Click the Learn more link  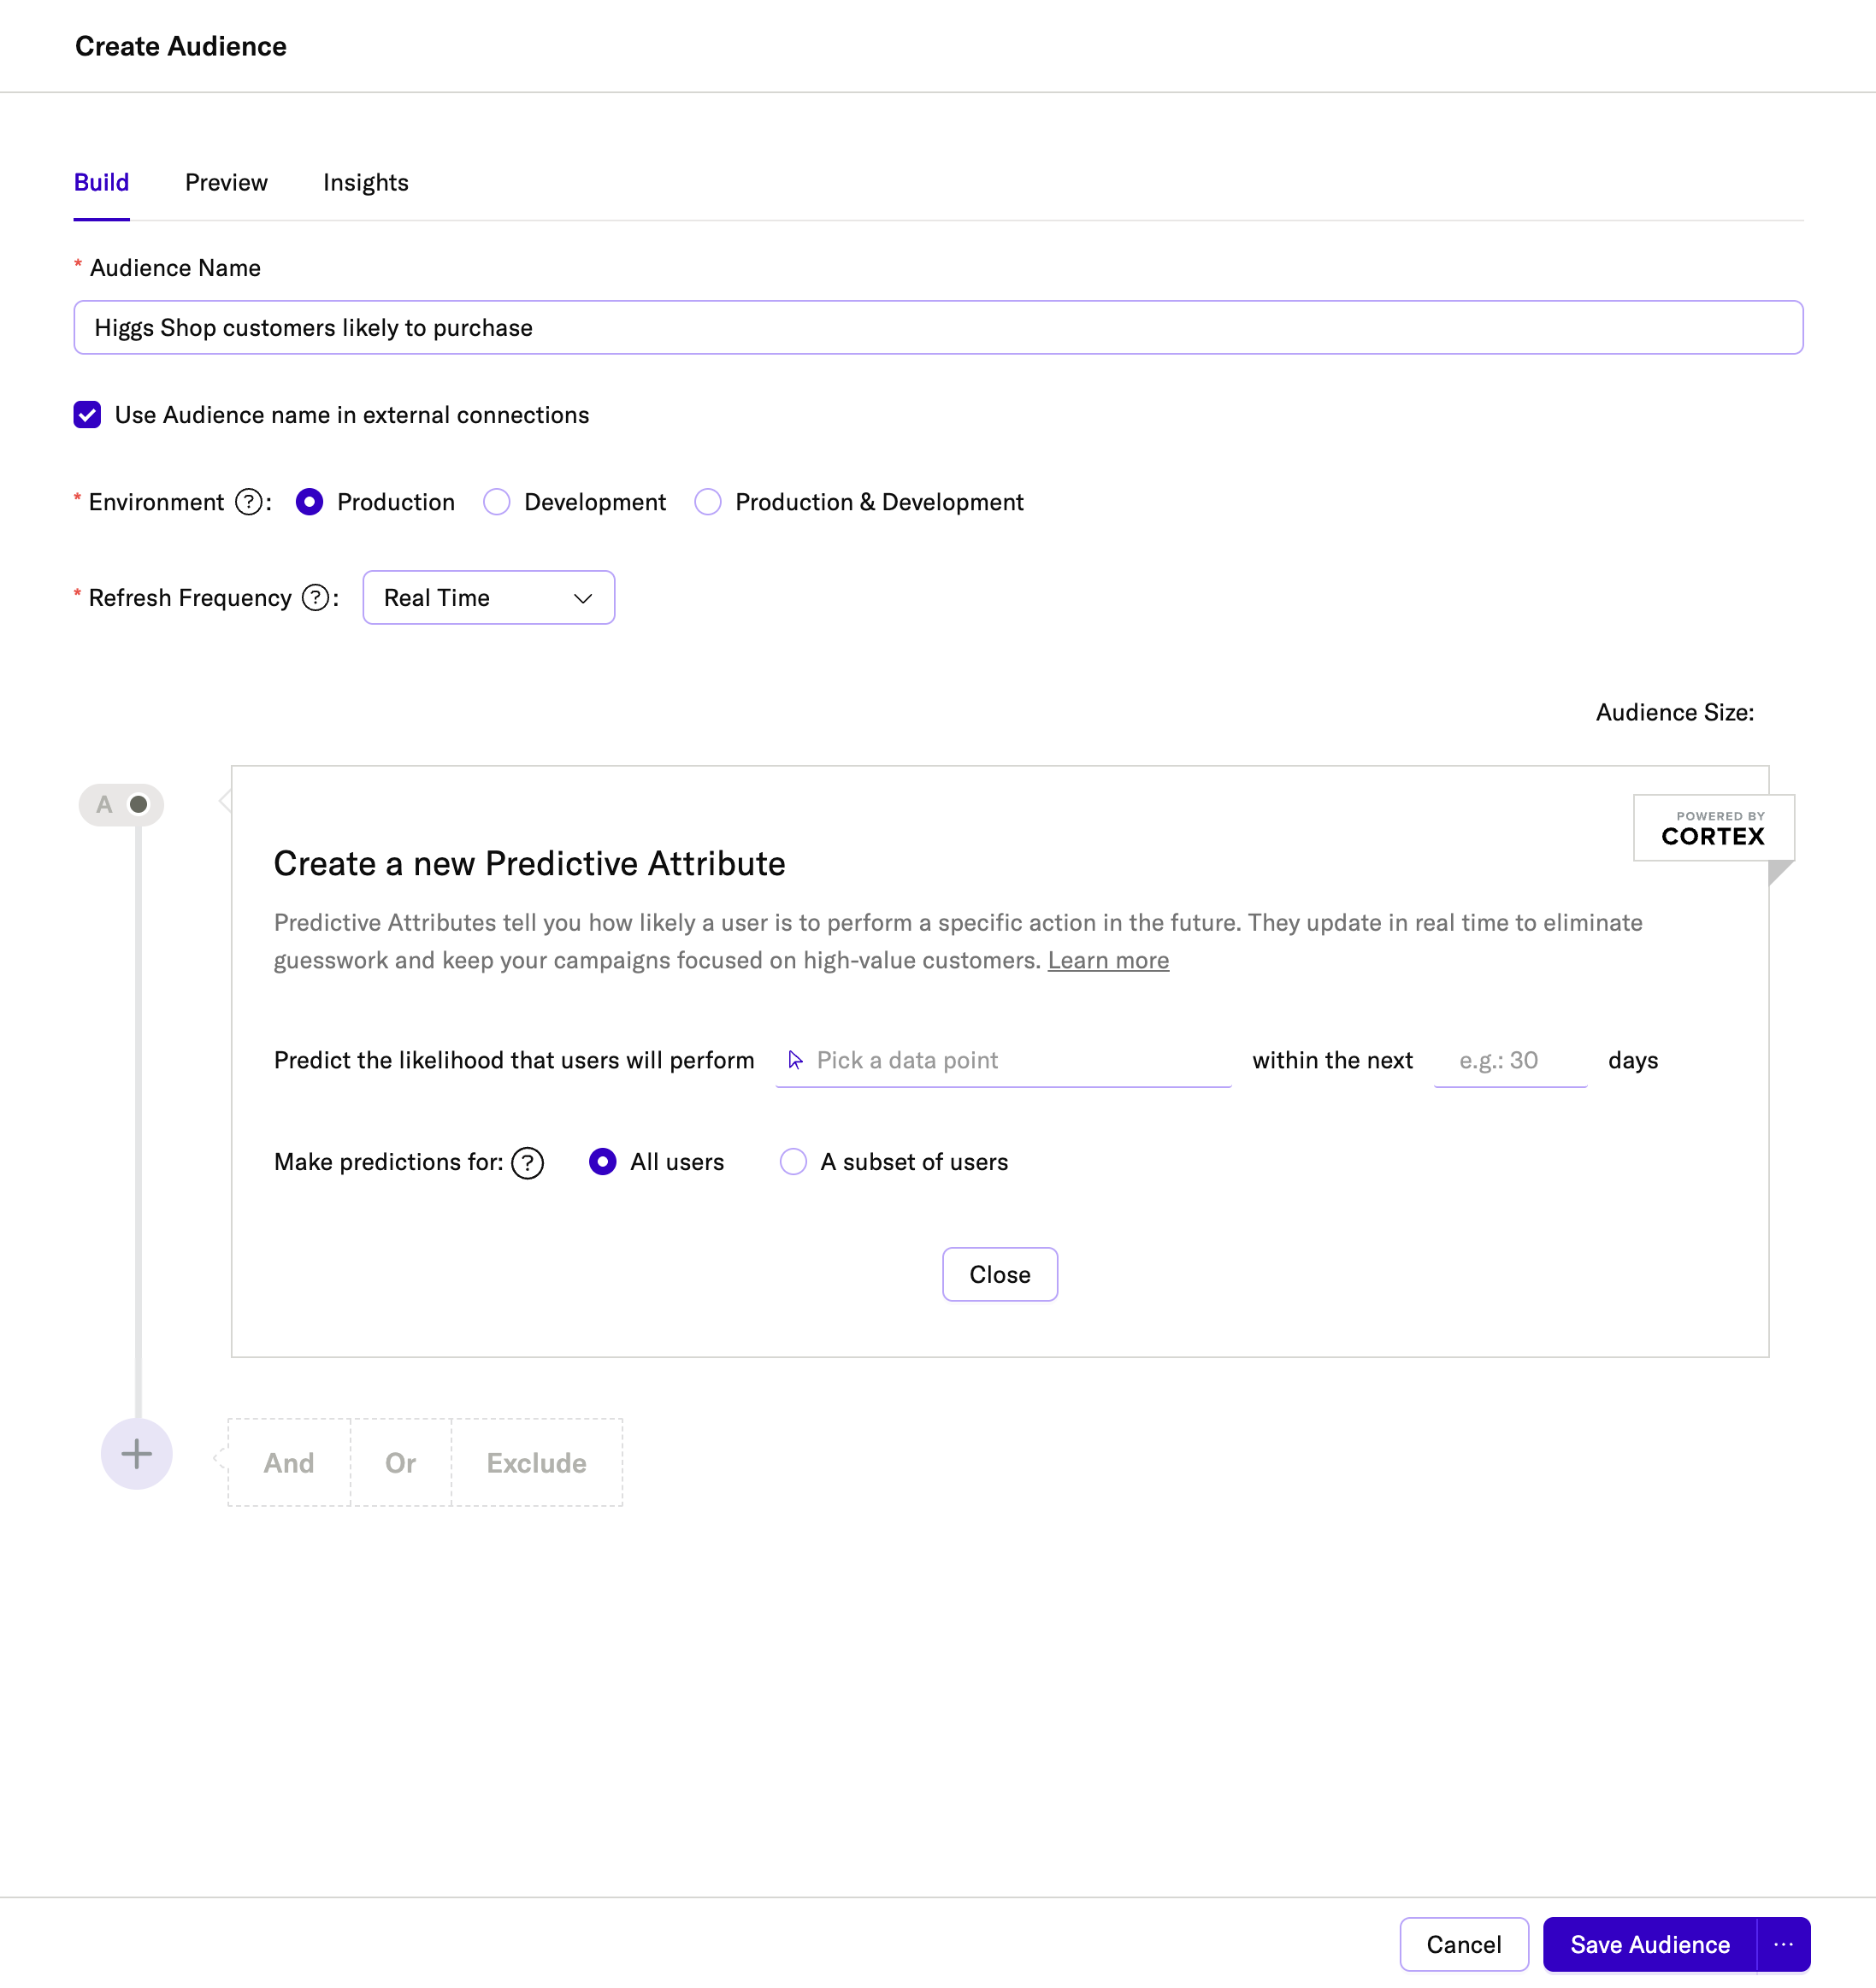tap(1107, 960)
